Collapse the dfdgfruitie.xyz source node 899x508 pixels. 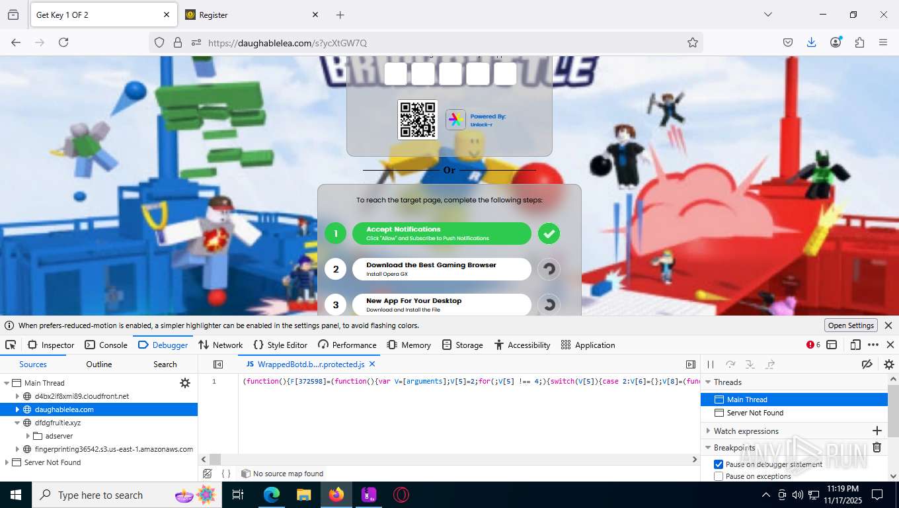coord(18,423)
